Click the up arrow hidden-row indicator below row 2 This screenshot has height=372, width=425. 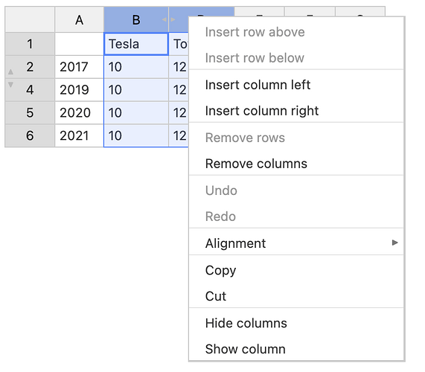click(10, 72)
